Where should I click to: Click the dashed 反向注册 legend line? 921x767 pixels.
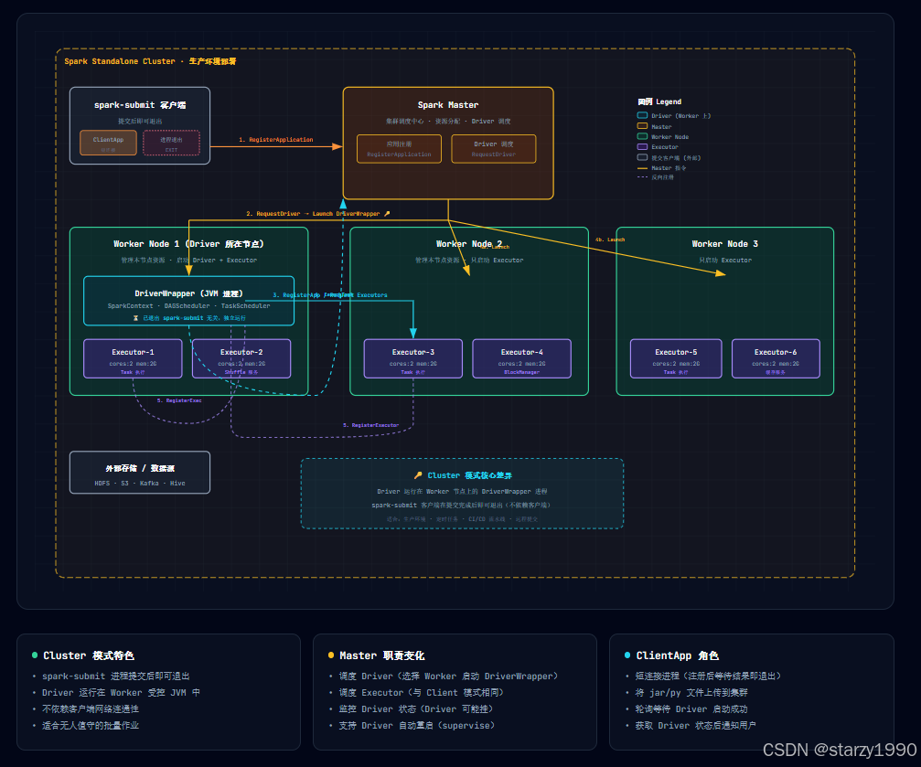[x=643, y=176]
